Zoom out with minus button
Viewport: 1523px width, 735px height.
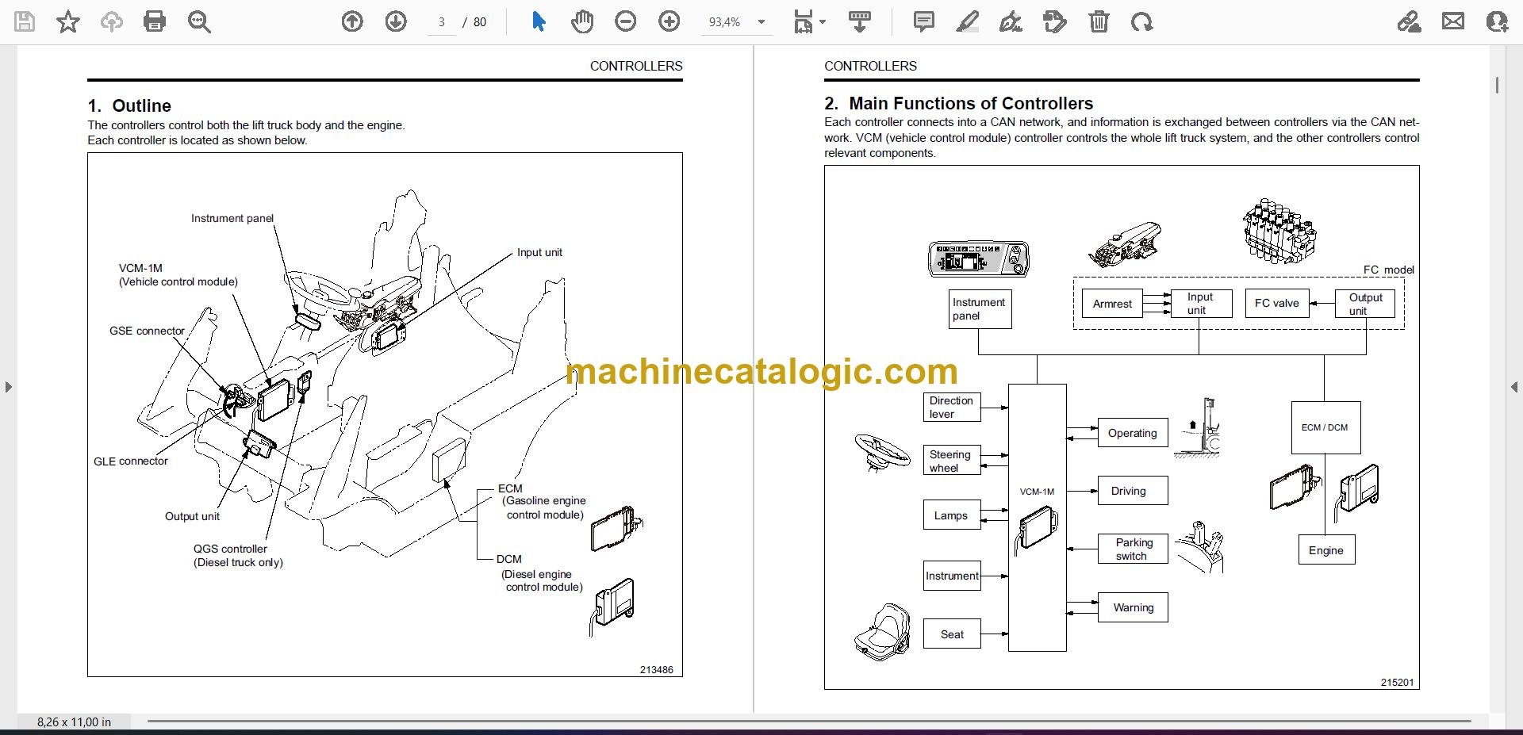[x=625, y=21]
